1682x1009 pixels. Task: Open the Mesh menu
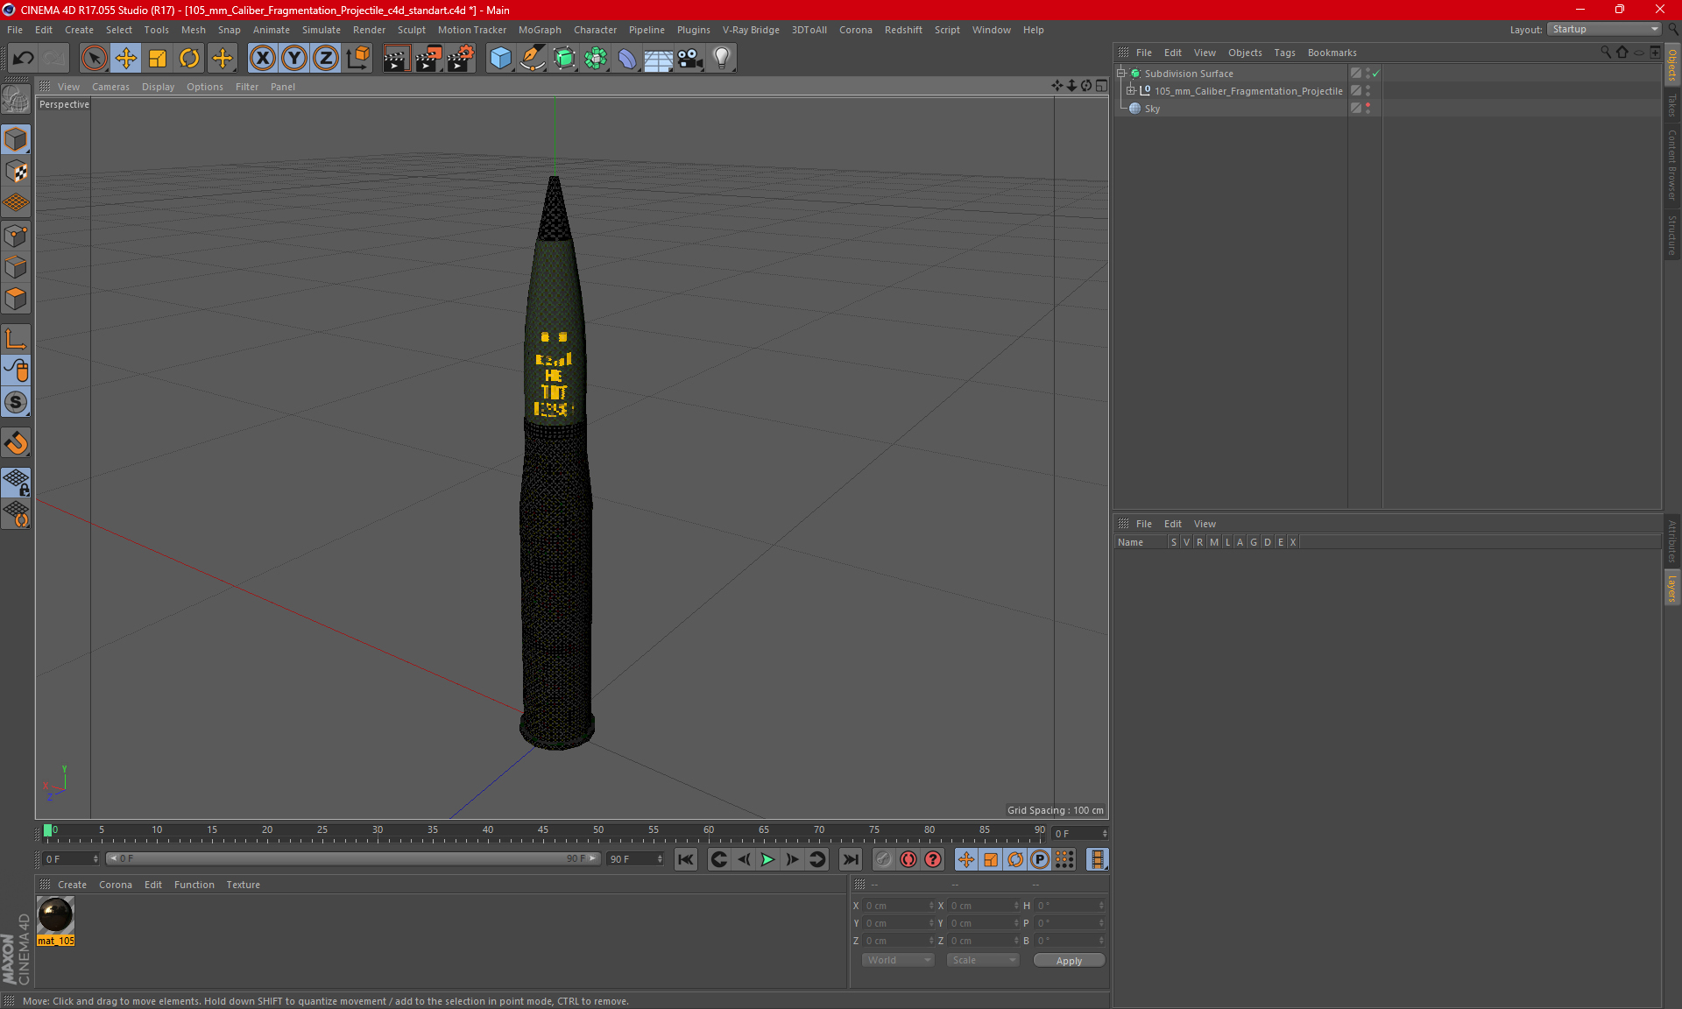[x=193, y=30]
